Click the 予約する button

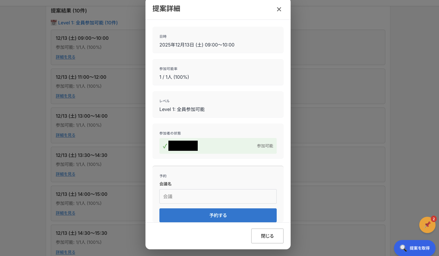[x=218, y=215]
